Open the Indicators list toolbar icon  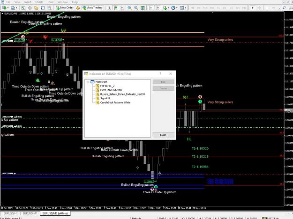[165, 8]
